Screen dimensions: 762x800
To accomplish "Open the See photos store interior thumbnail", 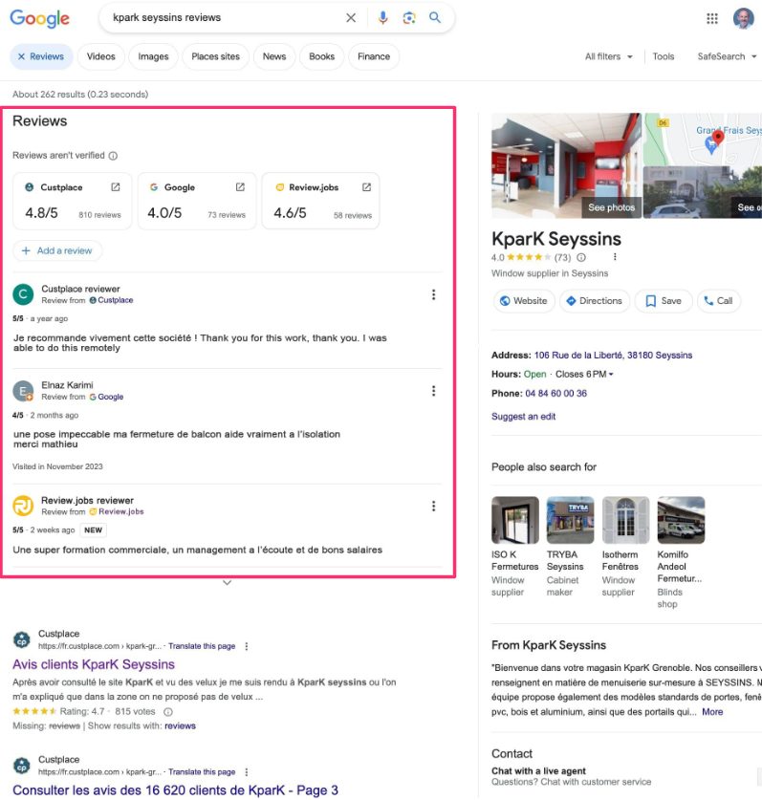I will point(566,165).
